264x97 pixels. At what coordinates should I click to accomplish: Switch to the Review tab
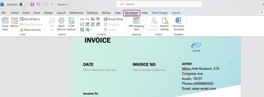coord(106,13)
